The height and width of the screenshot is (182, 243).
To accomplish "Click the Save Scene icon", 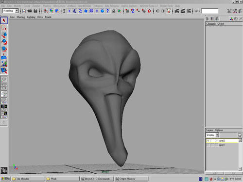I will (x=35, y=11).
